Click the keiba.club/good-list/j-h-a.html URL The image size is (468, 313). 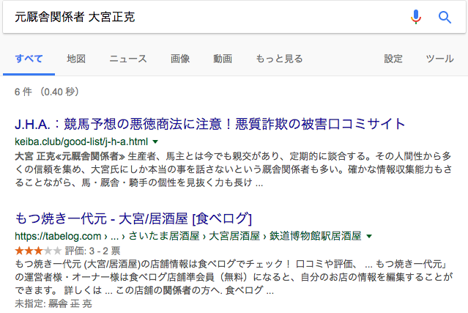81,141
